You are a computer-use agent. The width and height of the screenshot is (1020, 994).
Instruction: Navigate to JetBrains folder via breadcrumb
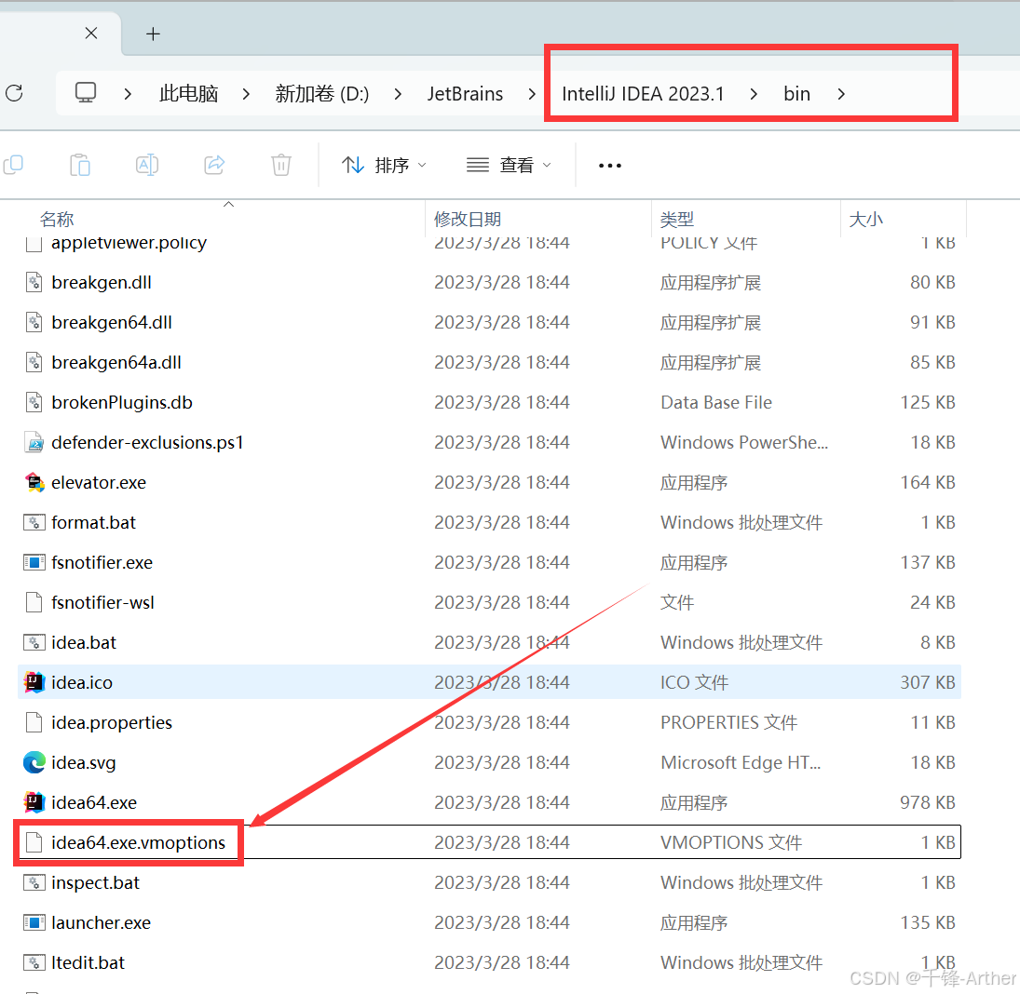pos(465,93)
